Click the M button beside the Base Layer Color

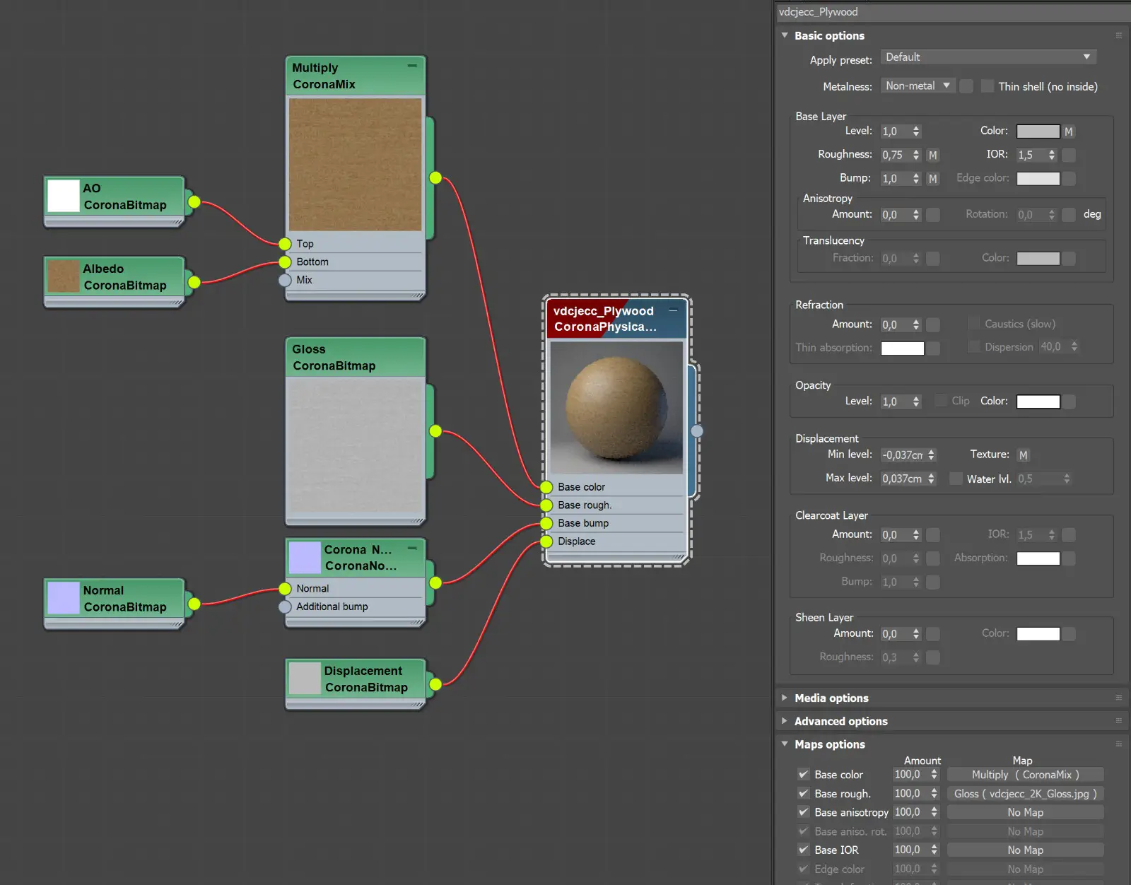1068,131
